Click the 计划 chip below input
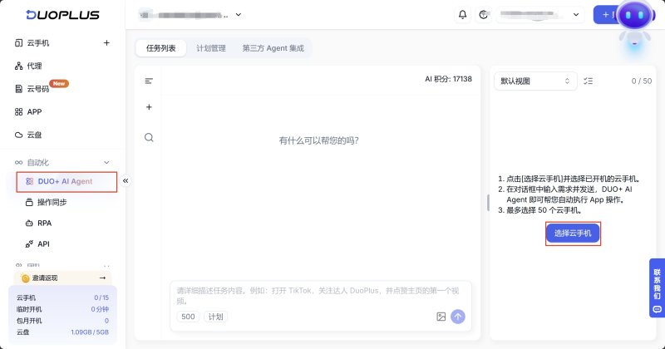This screenshot has height=349, width=665. (x=215, y=317)
